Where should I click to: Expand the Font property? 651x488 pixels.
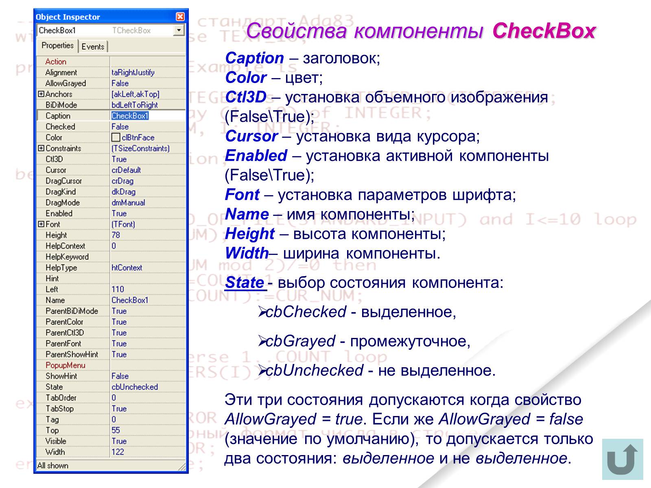(x=41, y=224)
